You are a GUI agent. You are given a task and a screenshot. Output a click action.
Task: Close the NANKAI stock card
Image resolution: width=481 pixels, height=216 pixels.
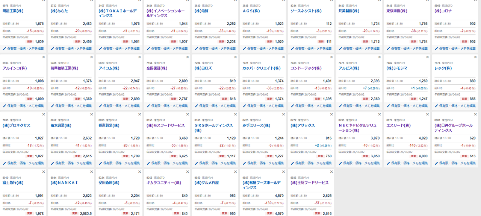point(92,172)
